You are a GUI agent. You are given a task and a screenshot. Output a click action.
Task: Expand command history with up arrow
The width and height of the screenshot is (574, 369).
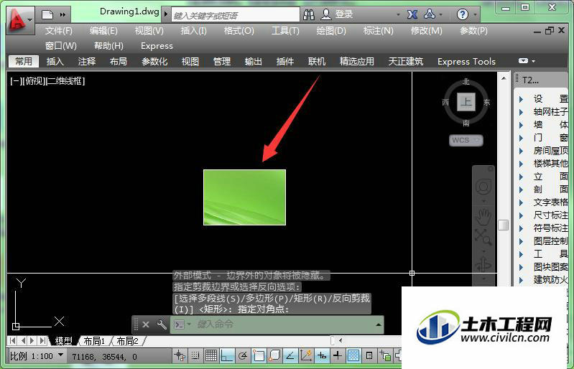(x=378, y=324)
